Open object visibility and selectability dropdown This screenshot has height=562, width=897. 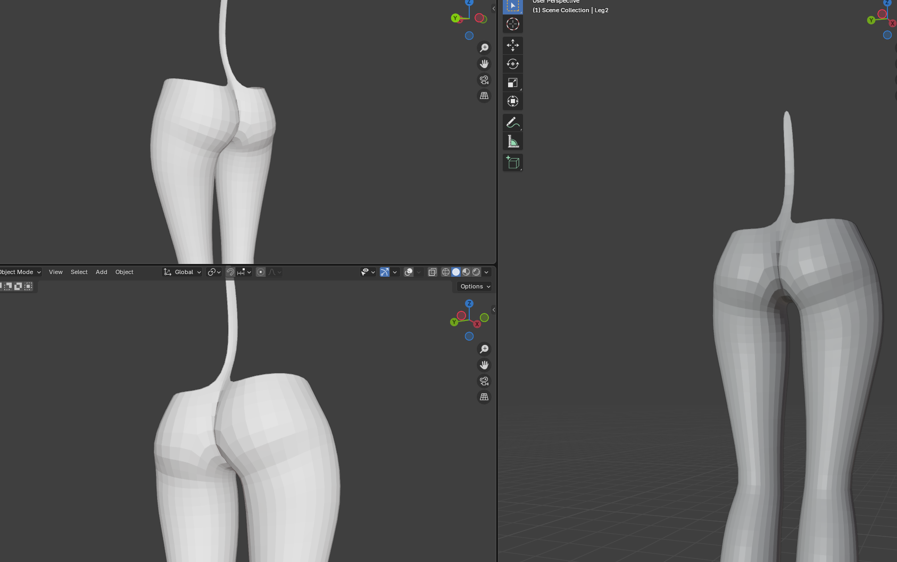368,272
